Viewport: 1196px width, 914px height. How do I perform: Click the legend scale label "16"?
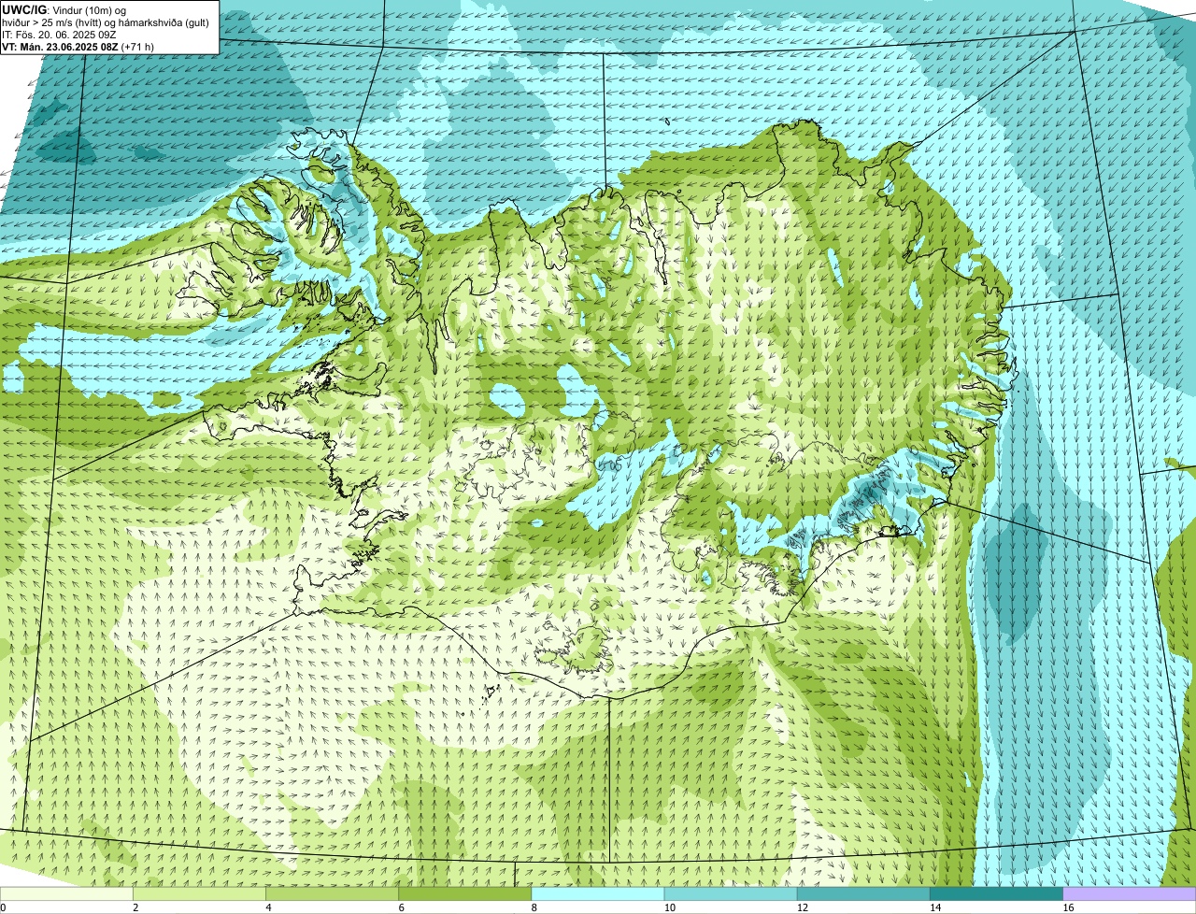(1068, 907)
